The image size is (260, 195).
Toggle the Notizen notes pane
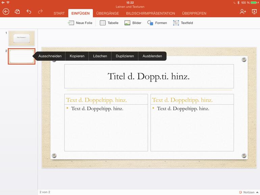click(247, 192)
